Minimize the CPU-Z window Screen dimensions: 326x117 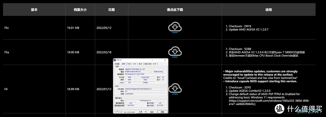(153, 60)
